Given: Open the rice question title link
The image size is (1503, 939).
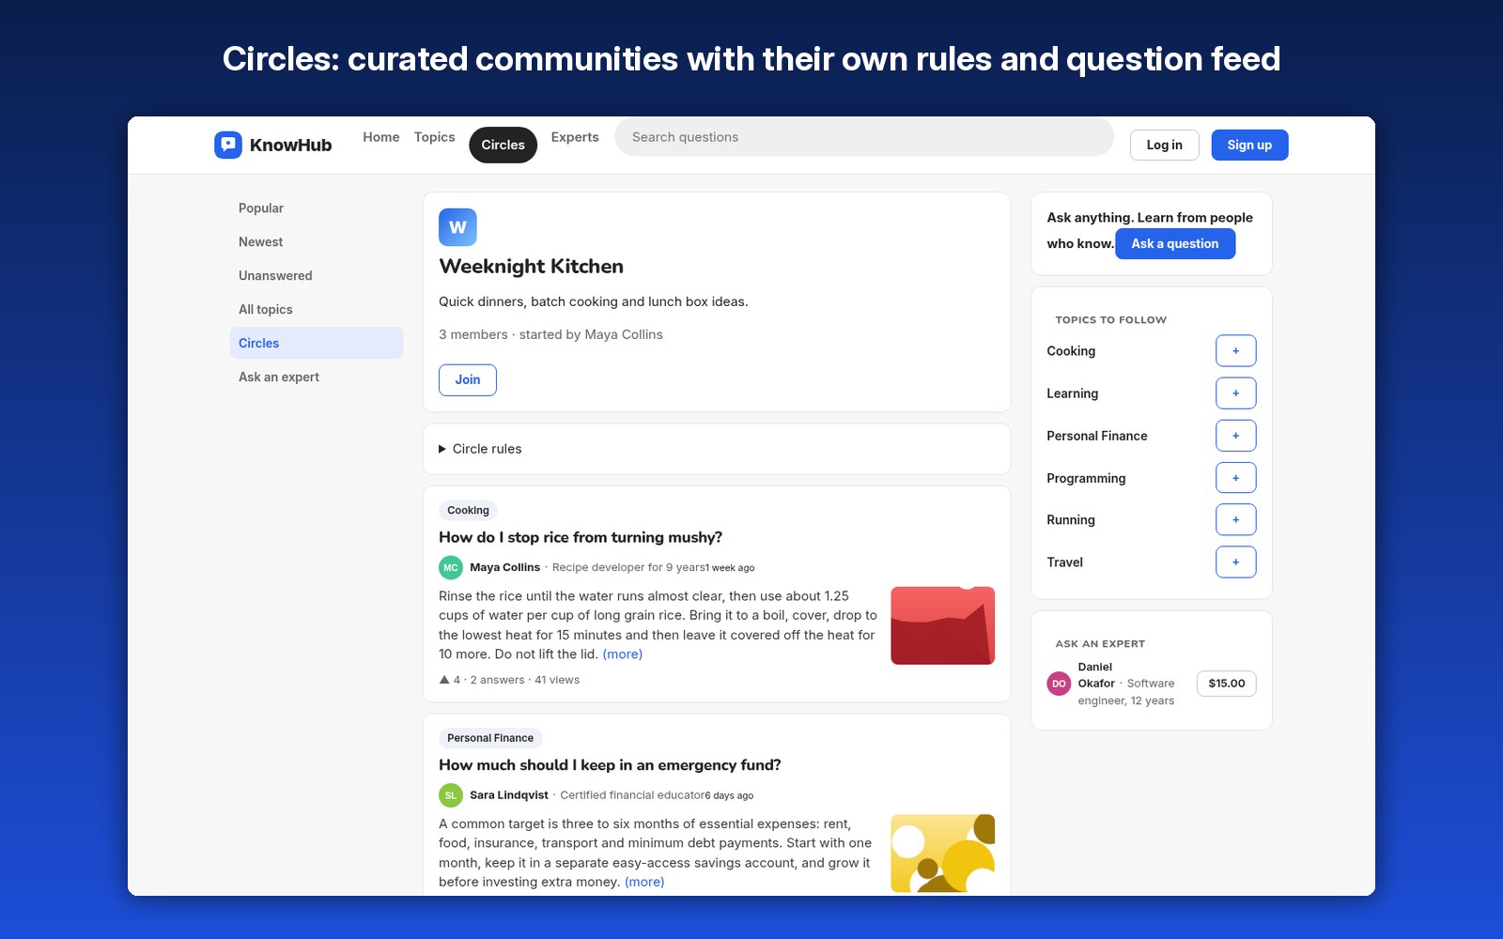Looking at the screenshot, I should (x=581, y=537).
